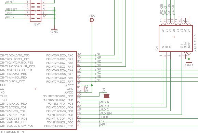This screenshot has width=198, height=138.
Task: Select the 74HC138N origin cross marker
Action: tap(174, 37)
